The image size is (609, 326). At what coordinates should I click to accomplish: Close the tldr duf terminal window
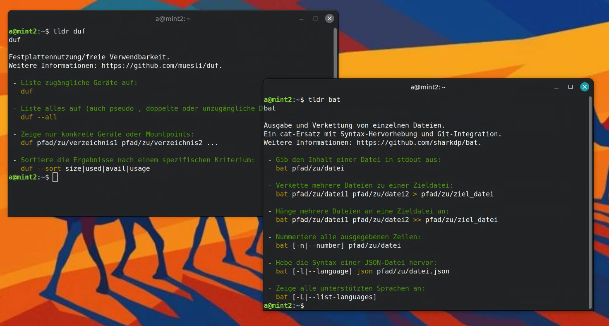(x=329, y=19)
